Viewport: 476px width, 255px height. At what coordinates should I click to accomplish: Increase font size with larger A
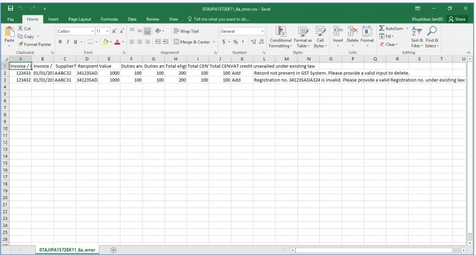tap(114, 31)
